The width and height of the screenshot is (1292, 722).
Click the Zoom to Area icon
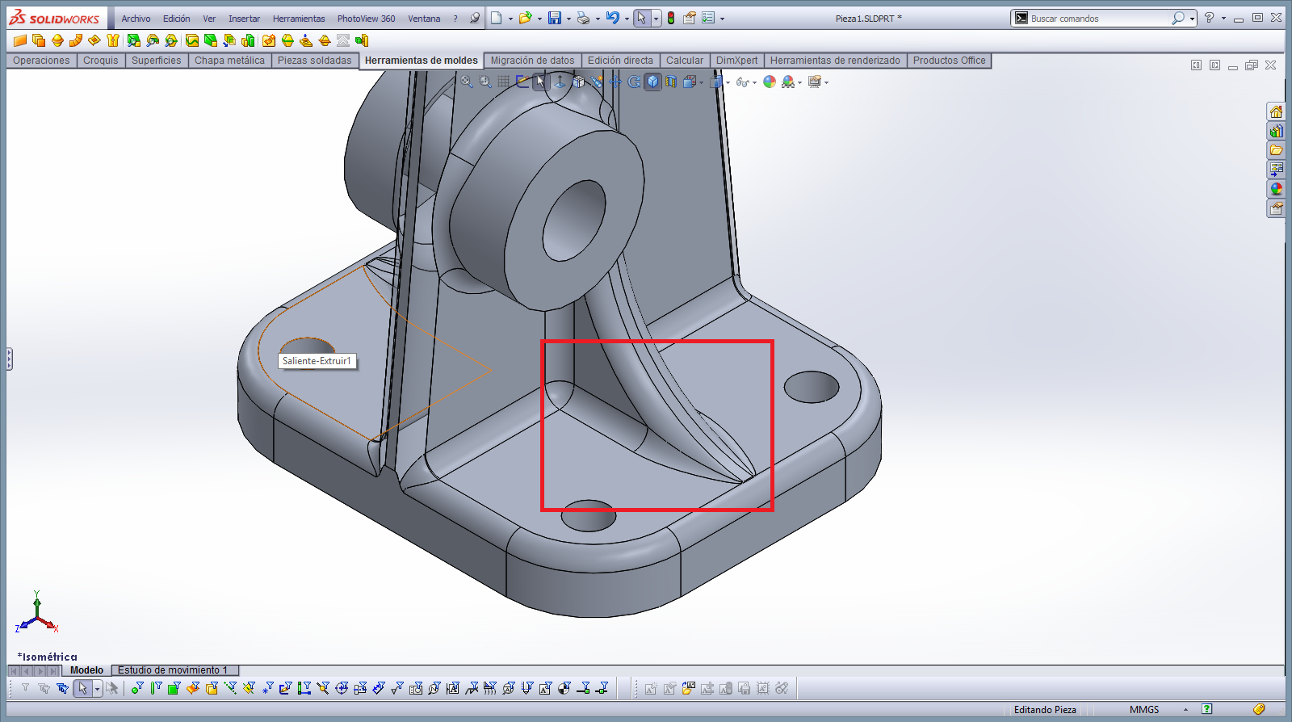485,82
